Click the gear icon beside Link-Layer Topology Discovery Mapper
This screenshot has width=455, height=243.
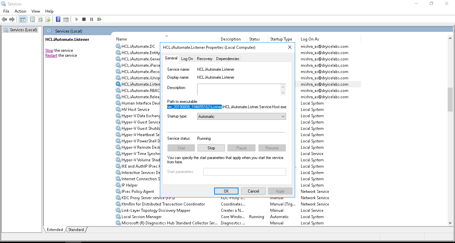(x=118, y=210)
